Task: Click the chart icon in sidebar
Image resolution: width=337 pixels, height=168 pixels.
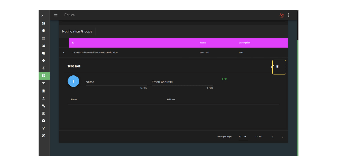Action: 43,46
